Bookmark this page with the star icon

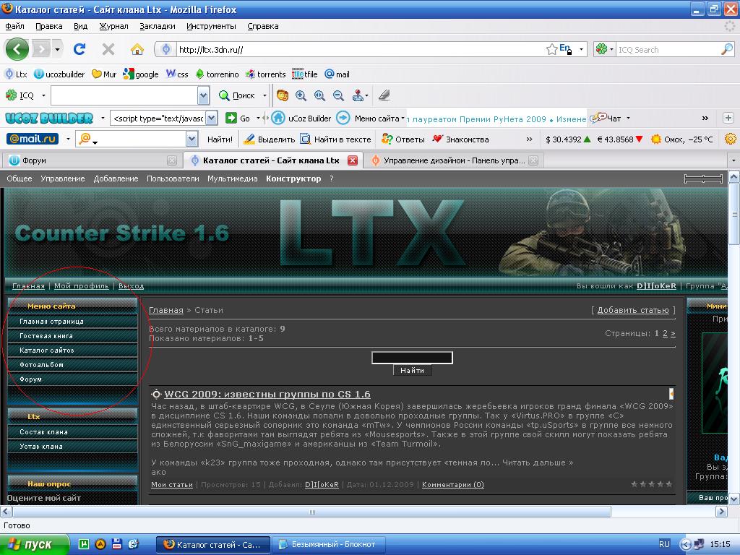(x=551, y=49)
